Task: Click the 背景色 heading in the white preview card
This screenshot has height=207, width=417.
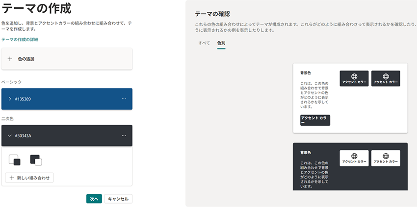Action: (x=306, y=73)
